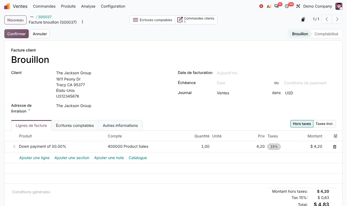The height and width of the screenshot is (206, 347).
Task: Click the Comptabilisé status step
Action: [x=326, y=34]
